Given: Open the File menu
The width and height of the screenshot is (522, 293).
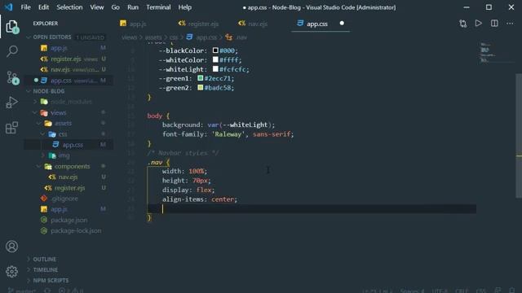Looking at the screenshot, I should (25, 7).
